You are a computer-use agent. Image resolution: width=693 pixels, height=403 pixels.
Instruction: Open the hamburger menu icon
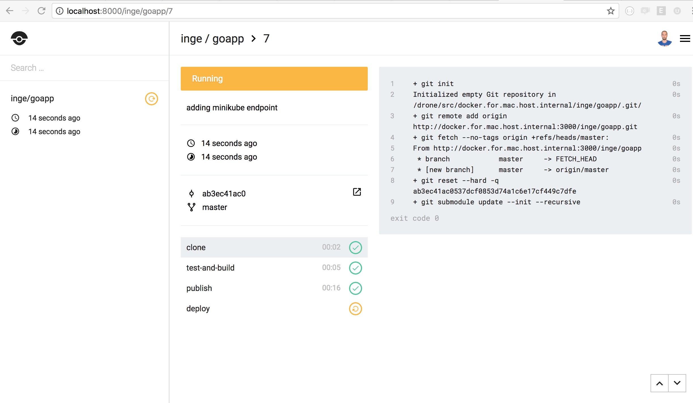point(685,38)
